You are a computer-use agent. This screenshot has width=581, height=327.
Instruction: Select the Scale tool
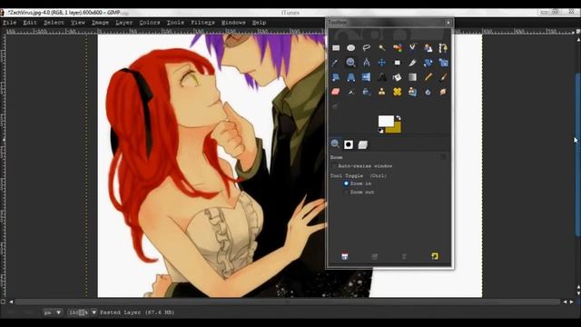pyautogui.click(x=443, y=63)
